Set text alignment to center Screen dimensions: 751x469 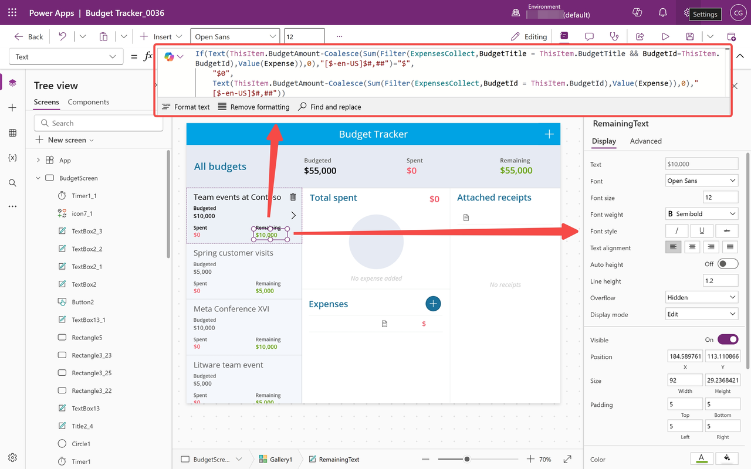pos(692,247)
